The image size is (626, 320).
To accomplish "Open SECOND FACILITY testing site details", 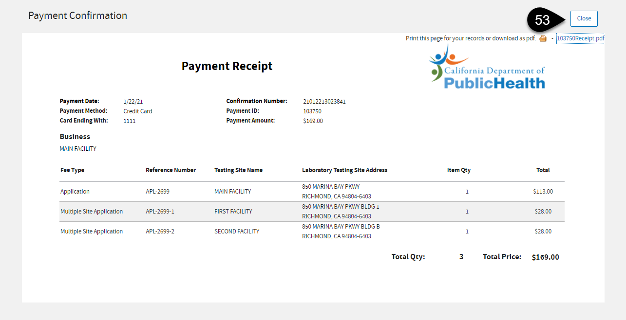I will point(237,231).
